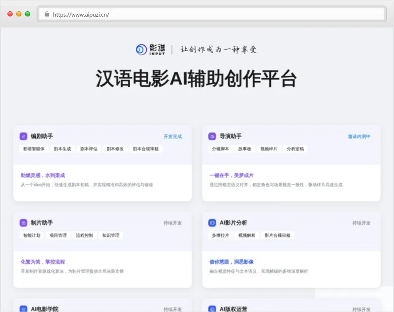The image size is (394, 312).
Task: Click 持续开发 status on AI电影学院 card
Action: tap(173, 309)
